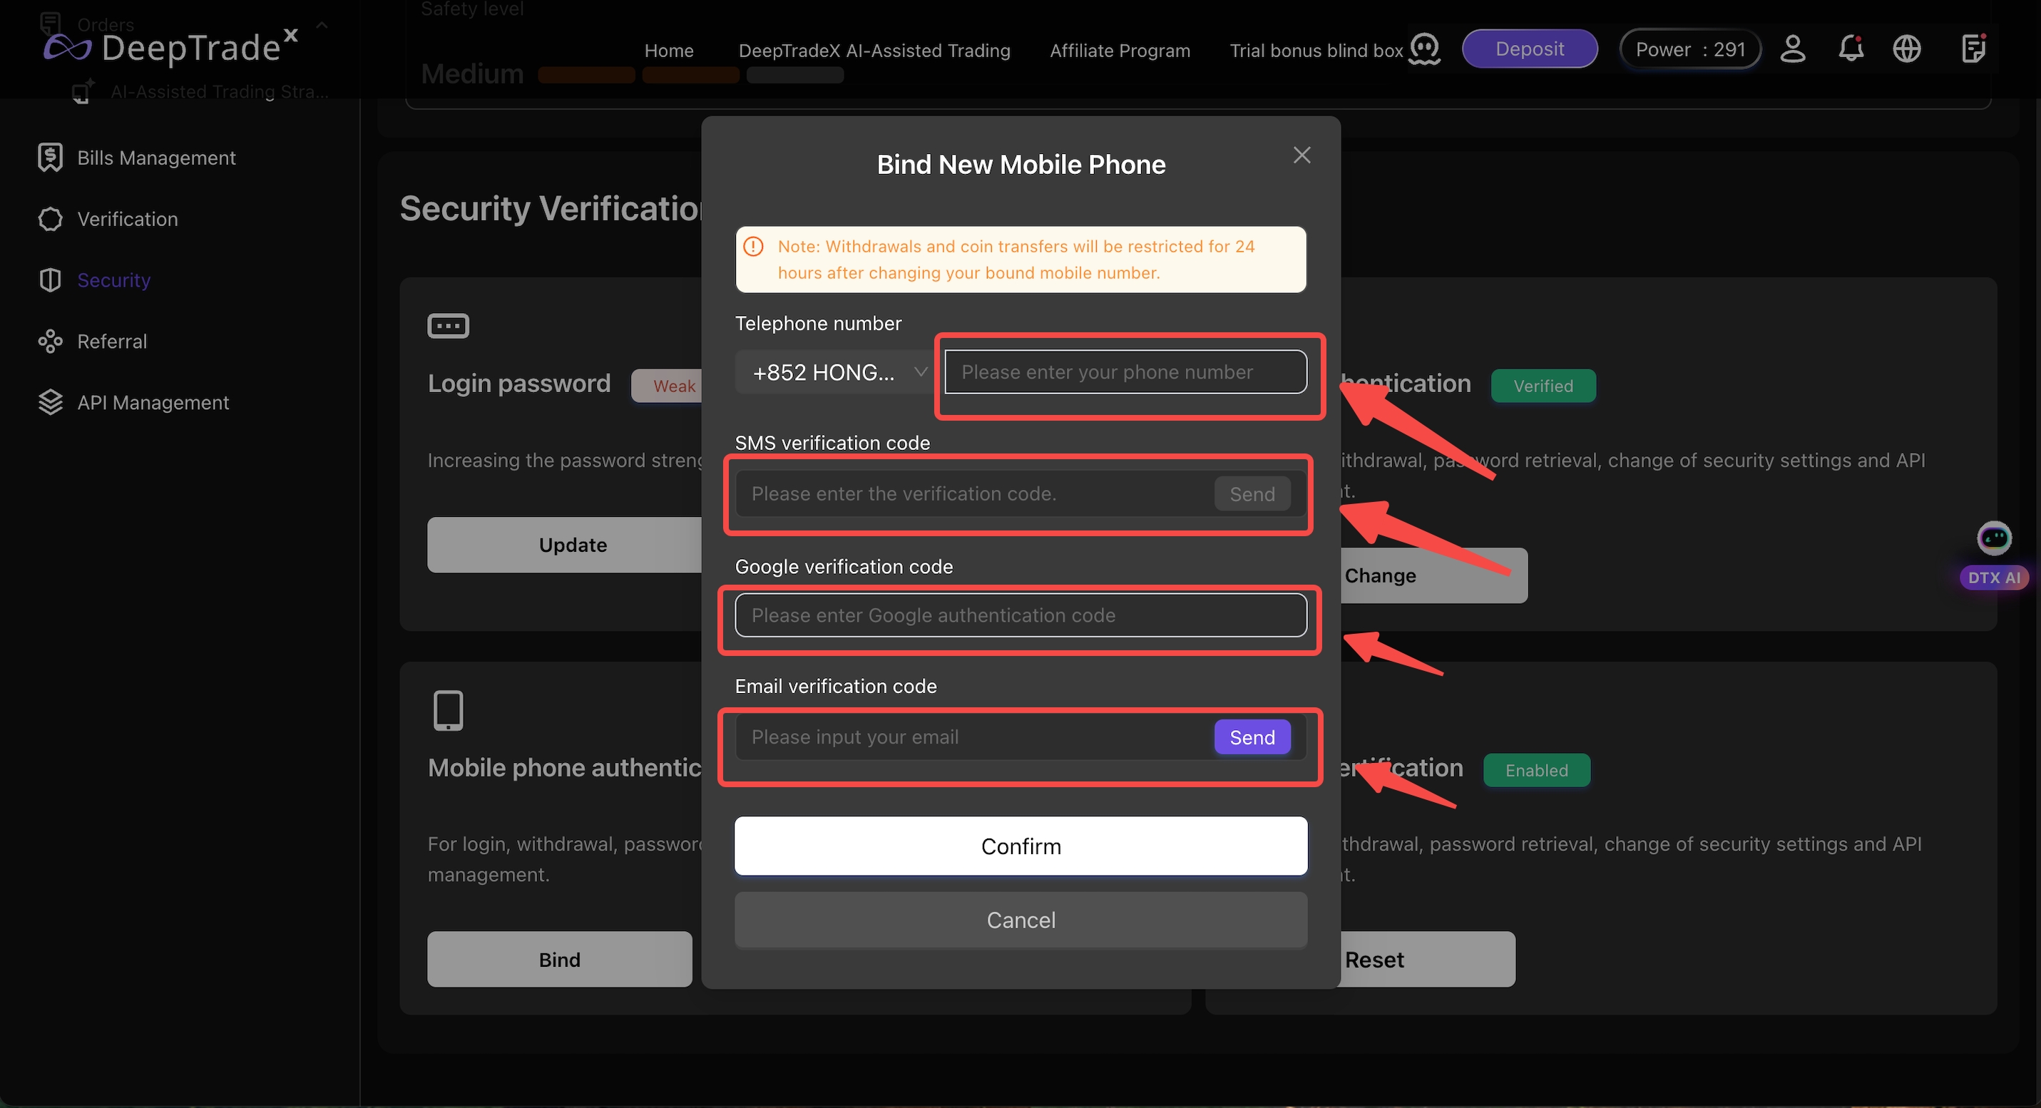Cancel the mobile phone binding dialog
This screenshot has height=1108, width=2041.
point(1020,920)
